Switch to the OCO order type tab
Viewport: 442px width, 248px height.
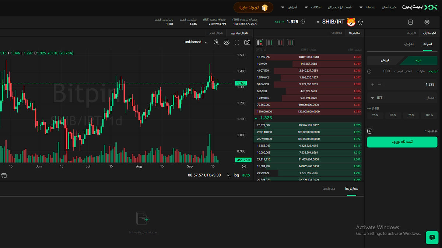pos(386,71)
